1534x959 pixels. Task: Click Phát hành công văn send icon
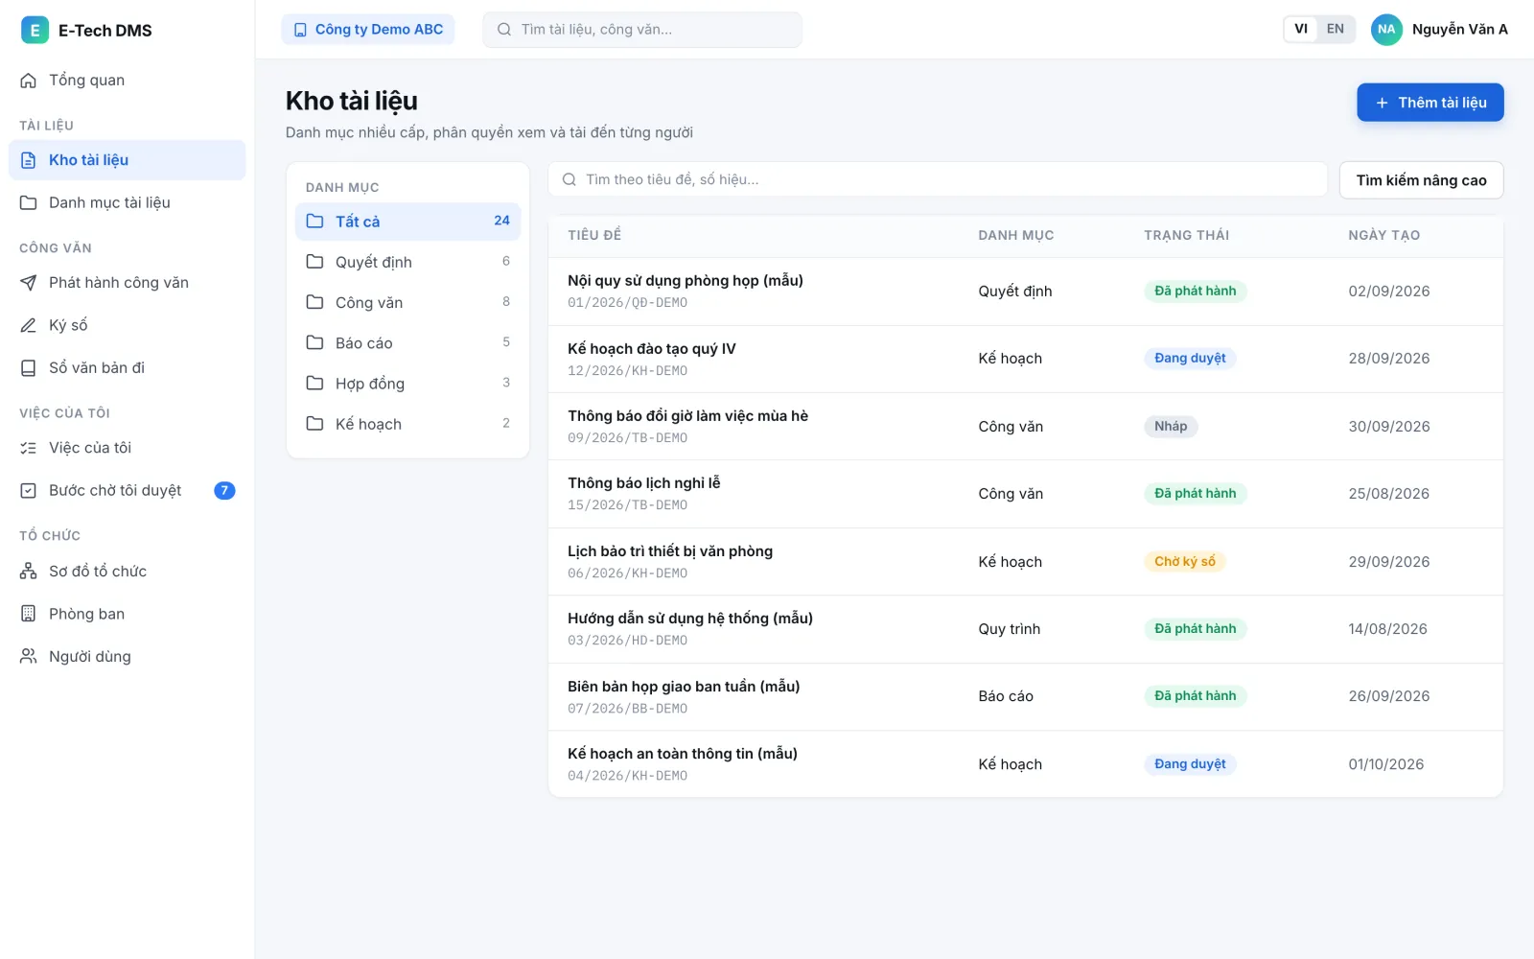(29, 283)
